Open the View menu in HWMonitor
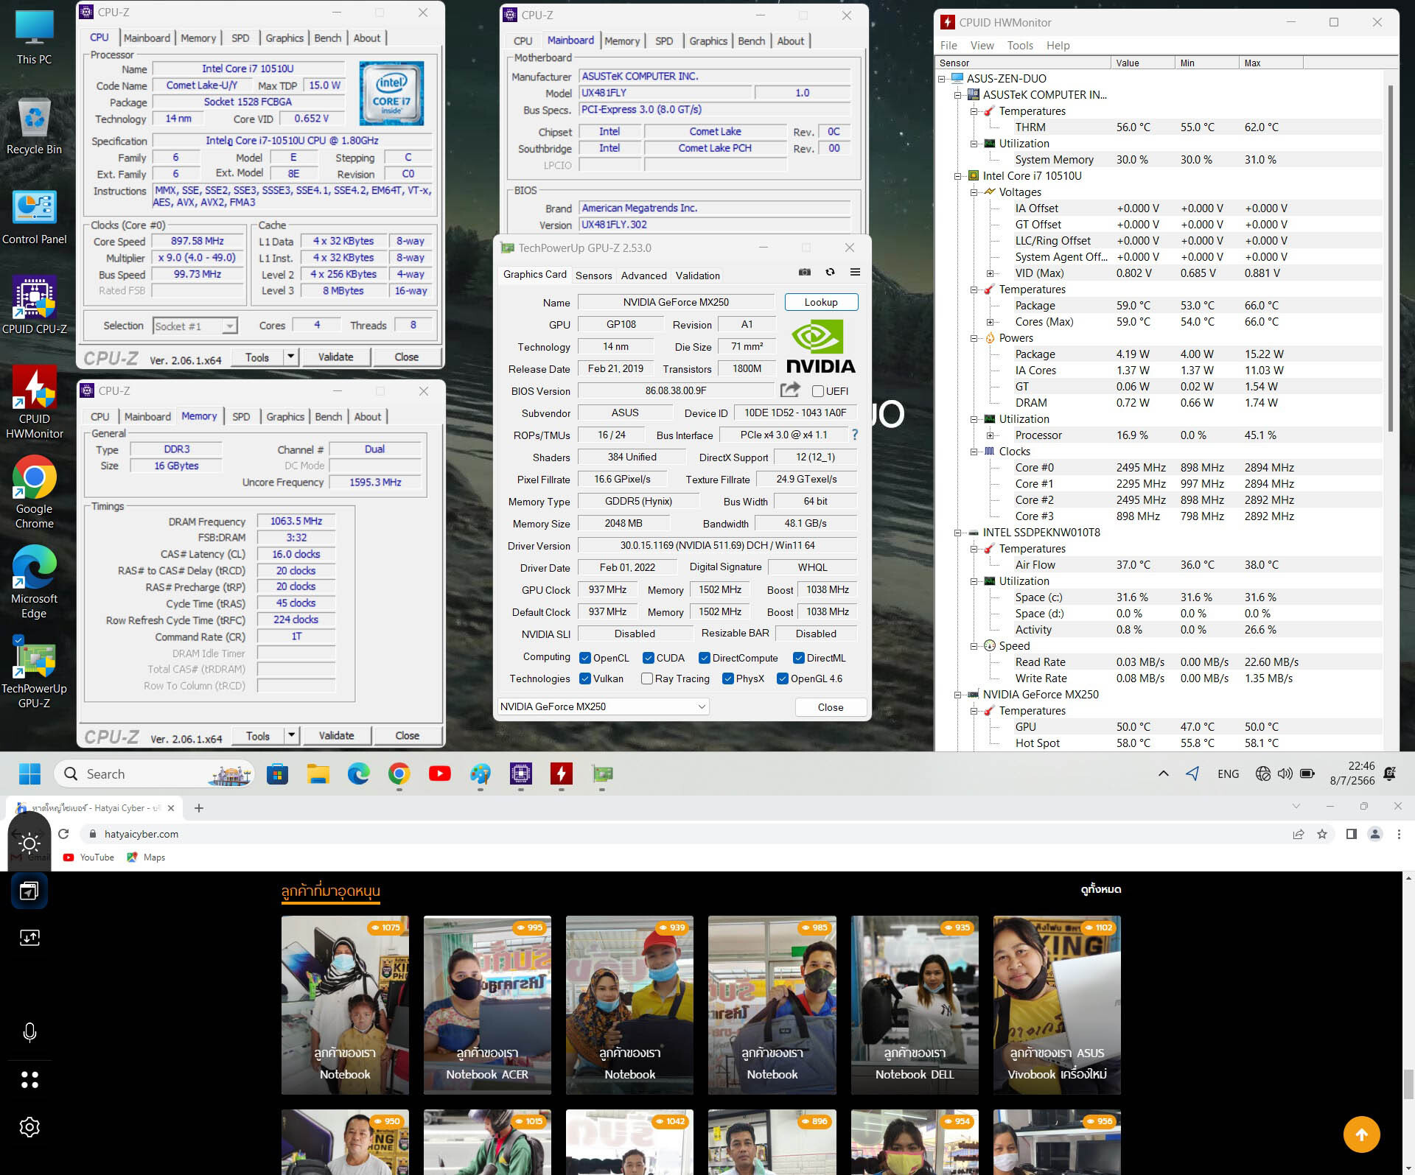Screen dimensions: 1415x1175 coord(982,45)
